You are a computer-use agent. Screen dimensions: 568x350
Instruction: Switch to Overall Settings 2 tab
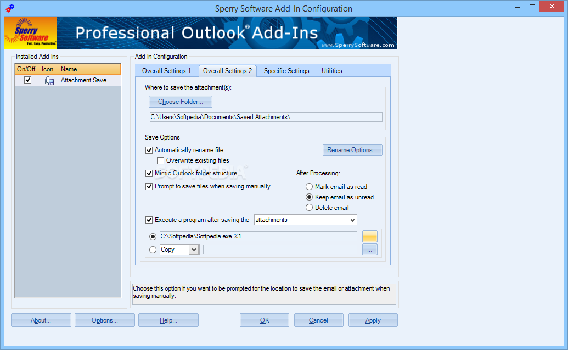228,71
